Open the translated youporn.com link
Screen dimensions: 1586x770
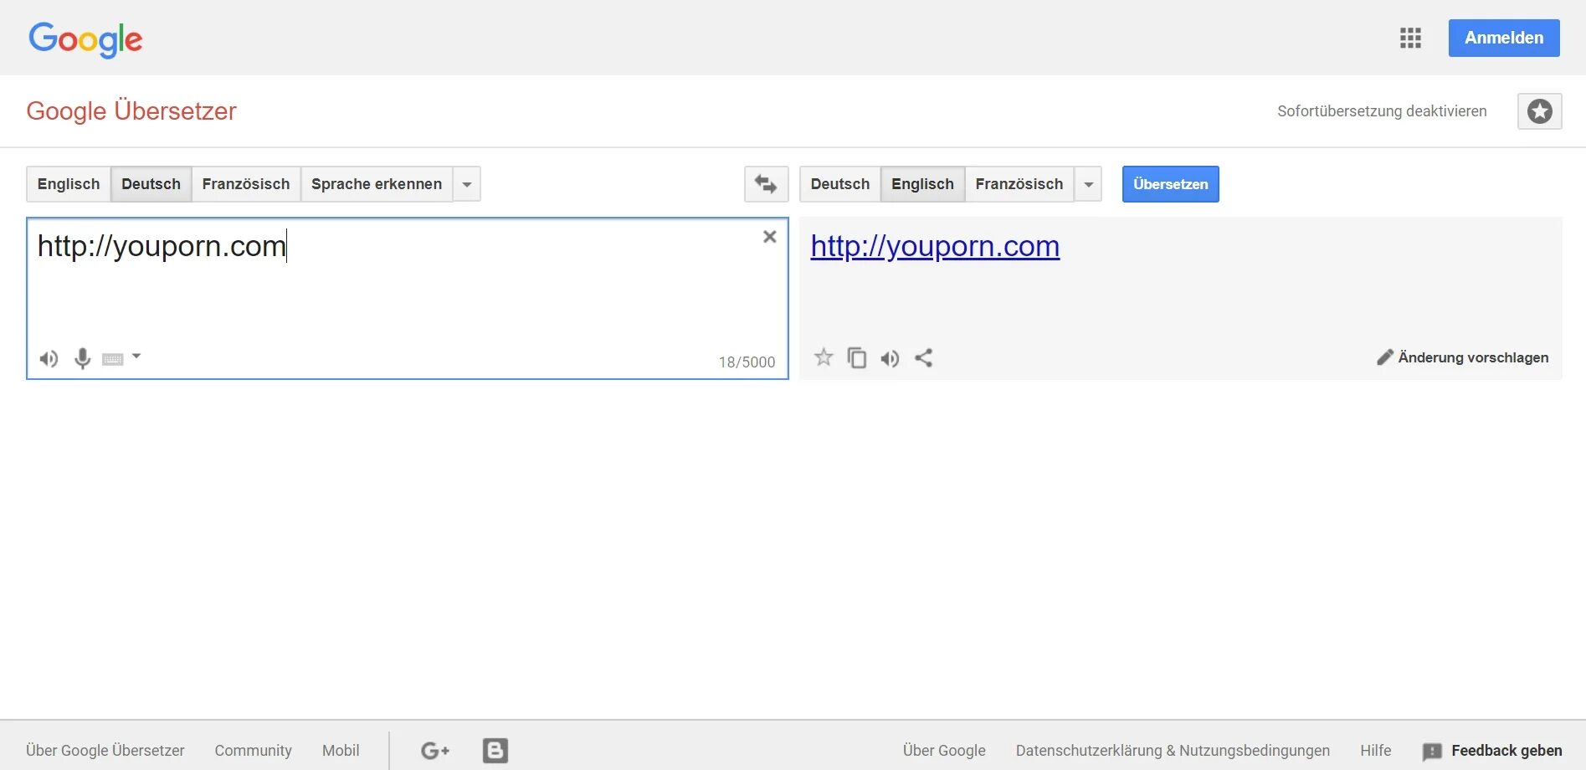935,246
